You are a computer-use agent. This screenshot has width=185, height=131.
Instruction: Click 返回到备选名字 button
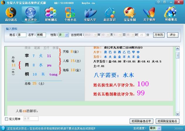pyautogui.click(x=141, y=121)
